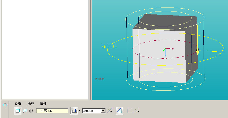Click the revolve feature icon at dashboard left
This screenshot has width=228, height=118.
(5, 105)
